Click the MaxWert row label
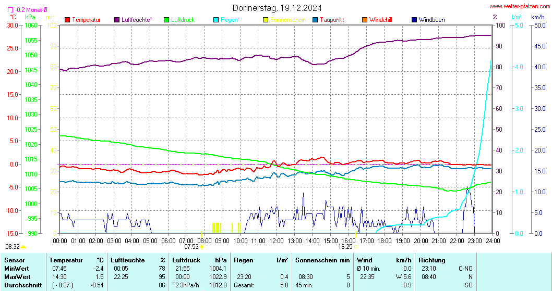Image resolution: width=552 pixels, height=291 pixels. (18, 277)
